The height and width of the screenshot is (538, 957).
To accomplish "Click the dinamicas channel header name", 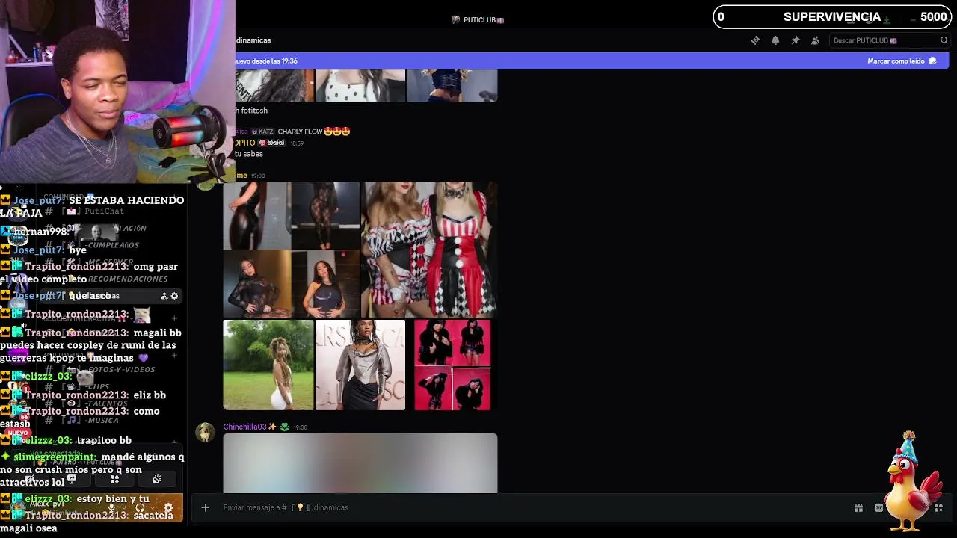I will pos(253,40).
